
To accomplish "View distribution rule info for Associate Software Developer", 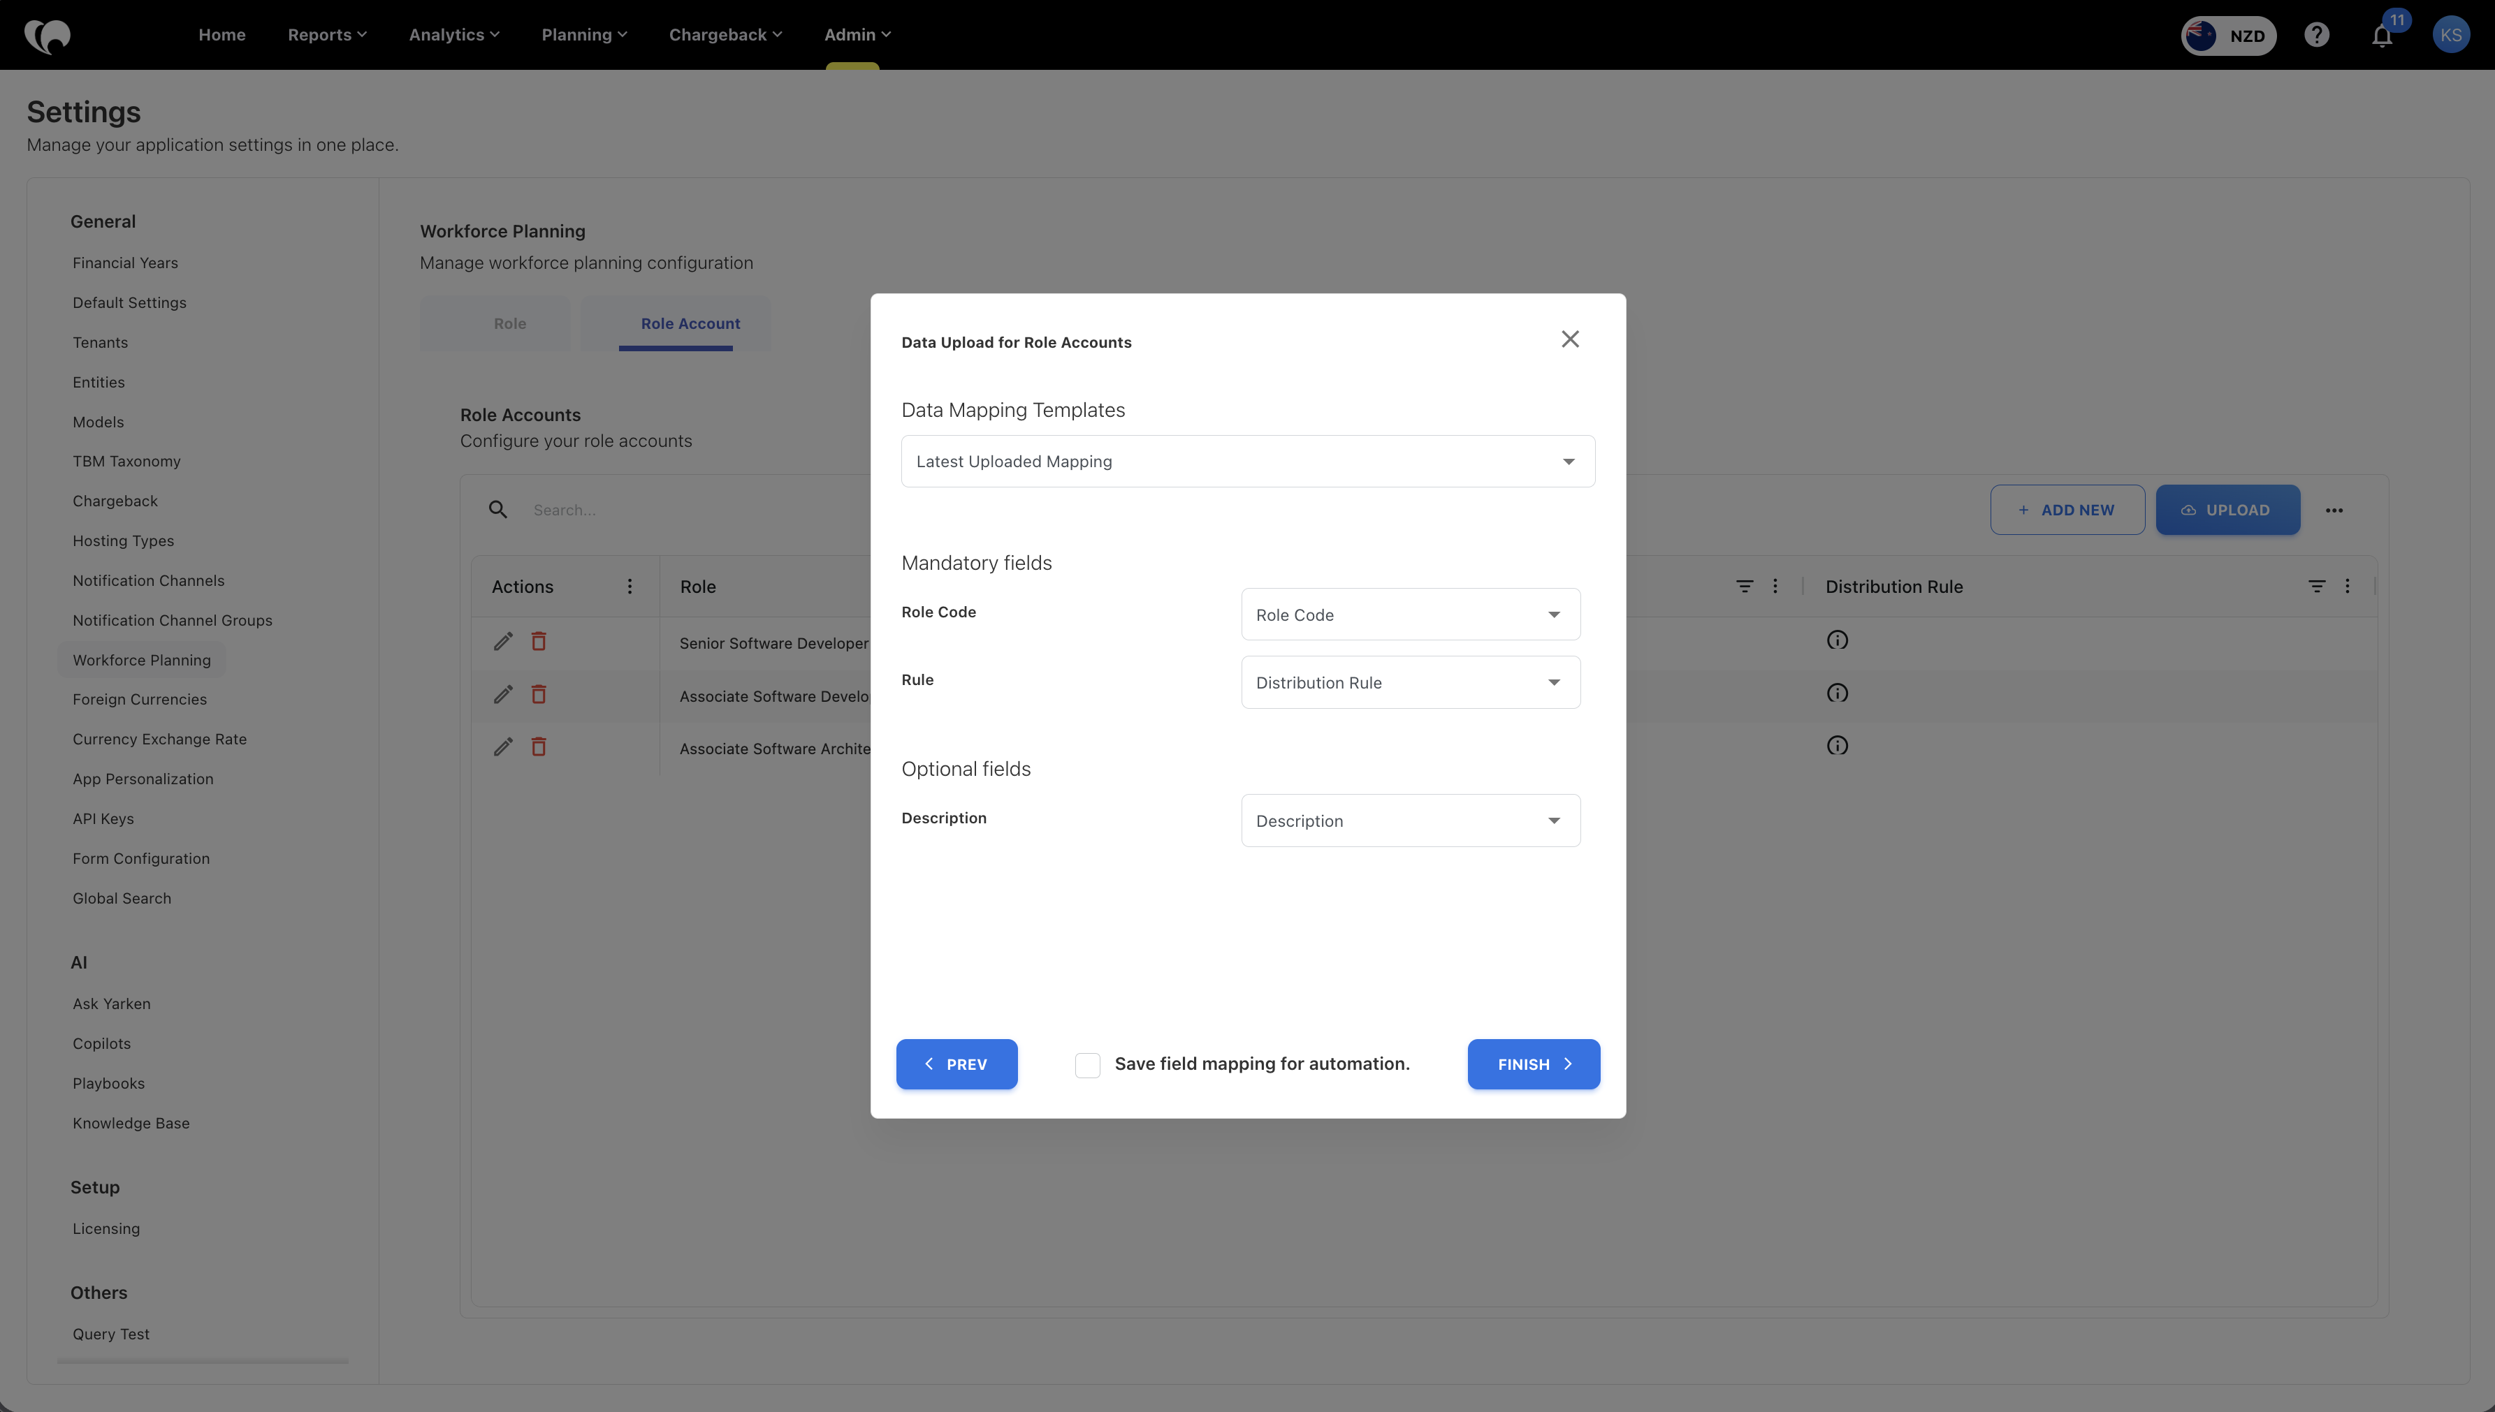I will (1838, 693).
